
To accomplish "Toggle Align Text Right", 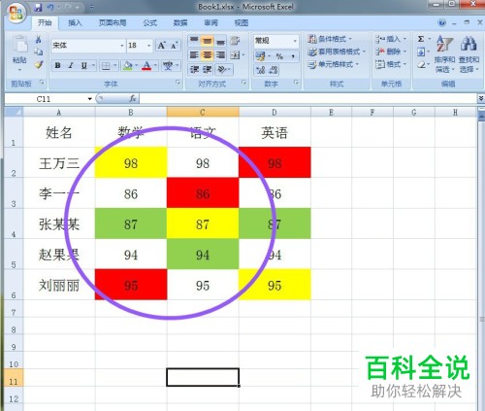I will (220, 55).
